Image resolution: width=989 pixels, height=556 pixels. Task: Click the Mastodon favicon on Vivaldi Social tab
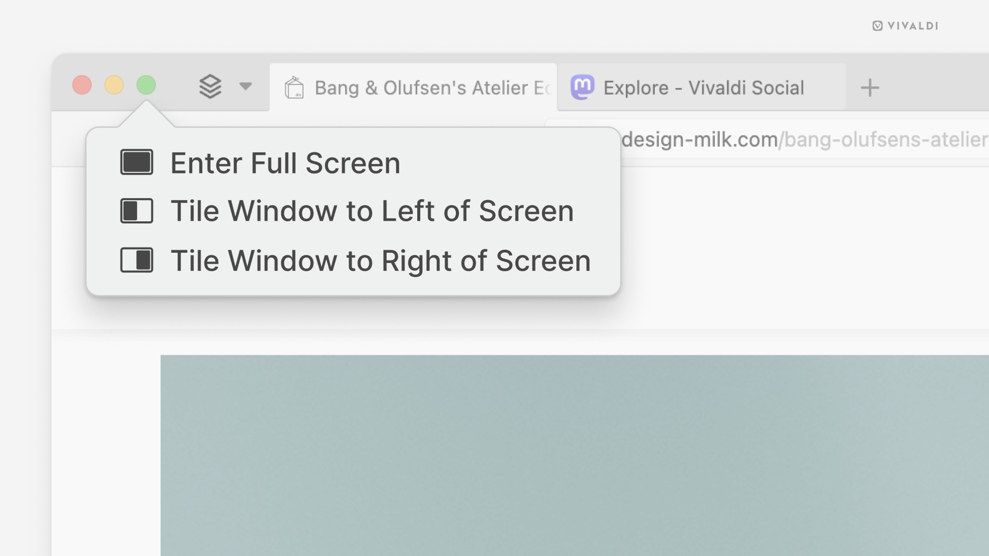coord(583,87)
